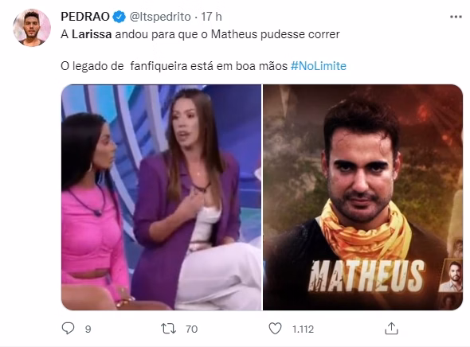Like the tweet with the heart icon
The width and height of the screenshot is (470, 347).
275,329
